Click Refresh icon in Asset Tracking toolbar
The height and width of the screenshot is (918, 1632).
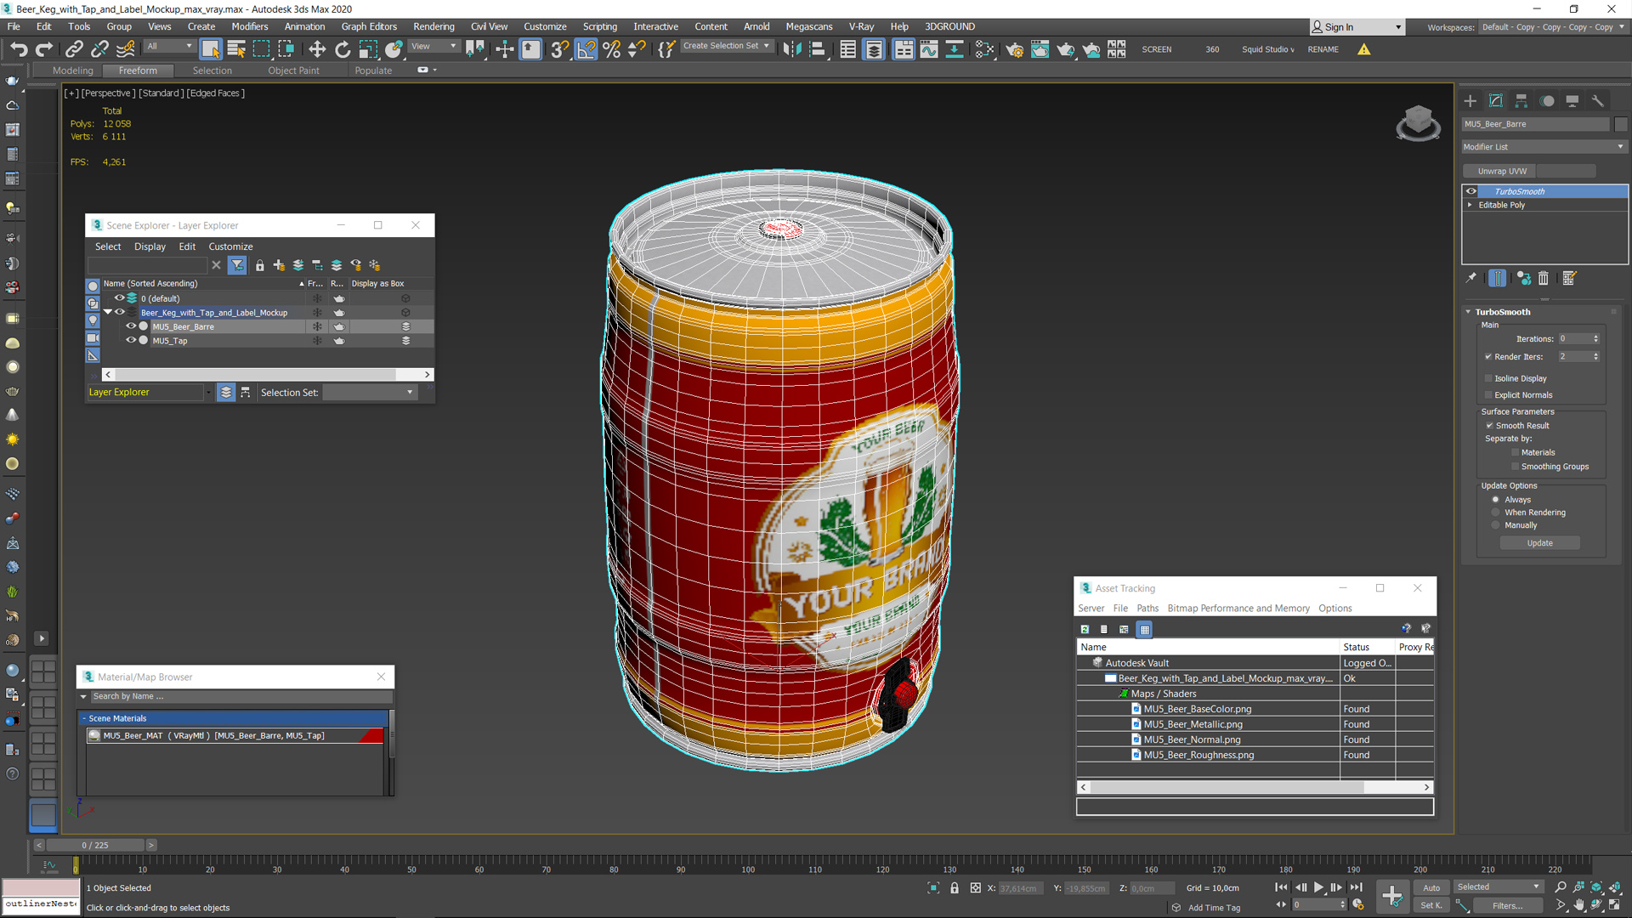coord(1085,629)
